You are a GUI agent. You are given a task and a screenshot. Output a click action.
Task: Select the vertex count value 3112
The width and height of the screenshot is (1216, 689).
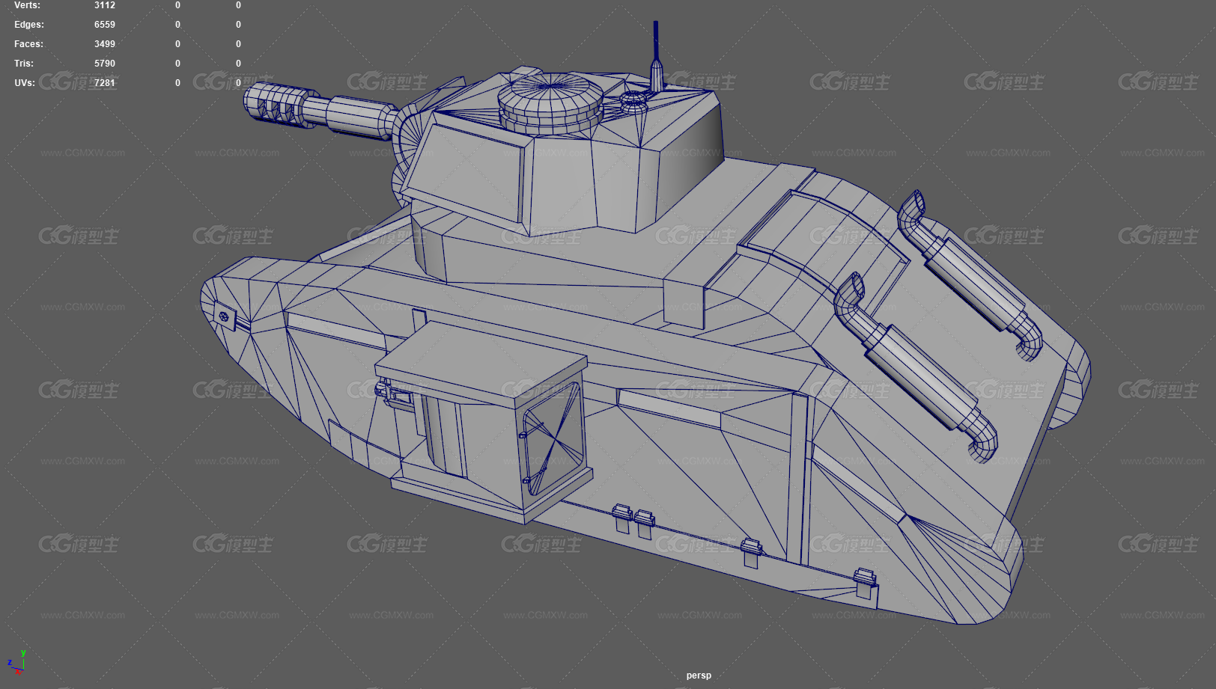(x=105, y=5)
